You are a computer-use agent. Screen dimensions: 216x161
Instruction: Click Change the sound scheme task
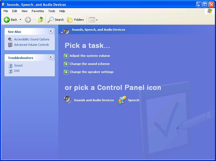(90, 64)
